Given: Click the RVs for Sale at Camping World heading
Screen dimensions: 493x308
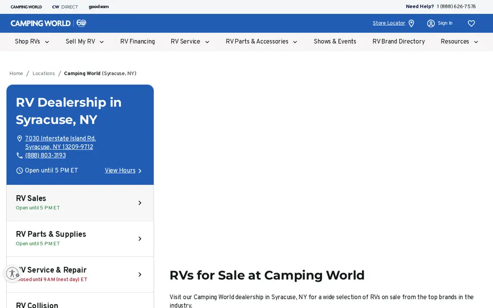Looking at the screenshot, I should pyautogui.click(x=267, y=275).
